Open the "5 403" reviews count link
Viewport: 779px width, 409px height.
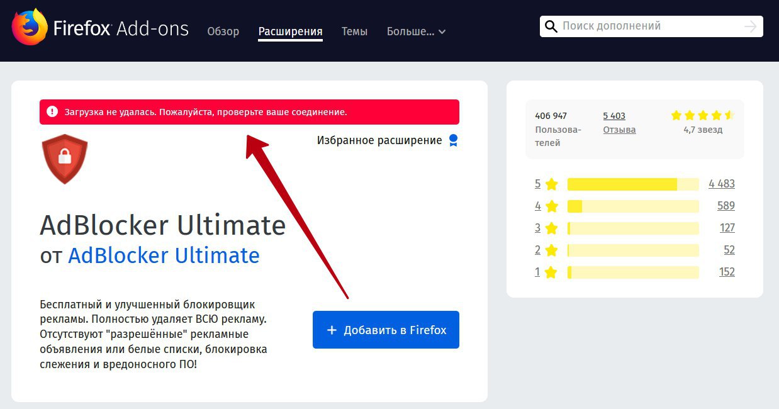click(x=614, y=116)
